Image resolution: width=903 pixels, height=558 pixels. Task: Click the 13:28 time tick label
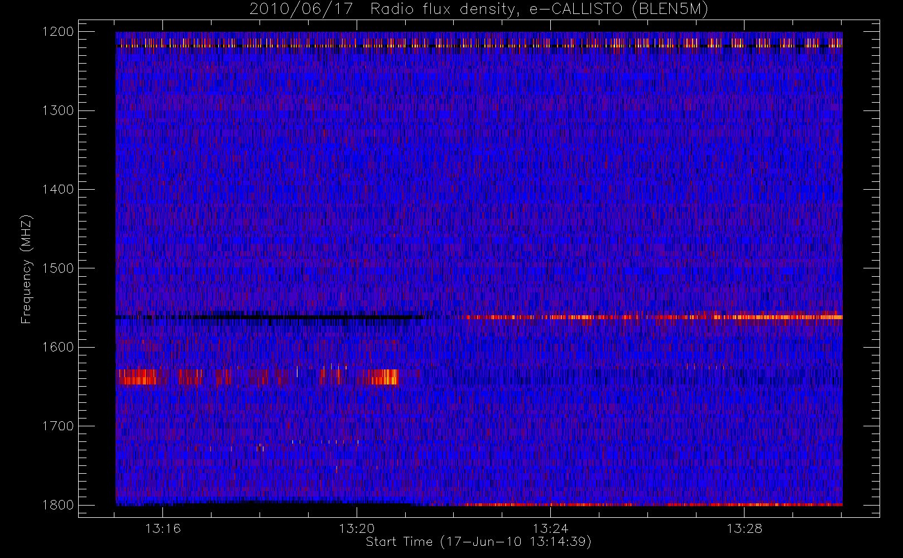pyautogui.click(x=744, y=528)
